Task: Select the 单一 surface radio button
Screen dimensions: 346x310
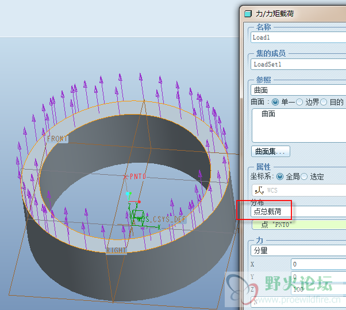Action: (275, 102)
